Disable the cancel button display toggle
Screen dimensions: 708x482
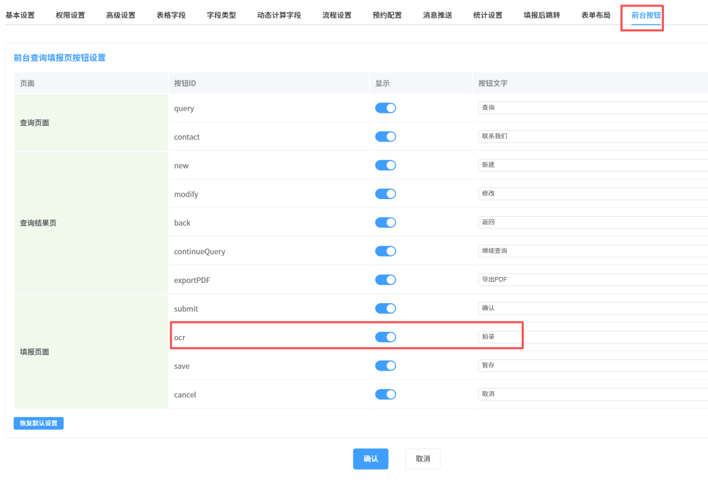pos(385,394)
